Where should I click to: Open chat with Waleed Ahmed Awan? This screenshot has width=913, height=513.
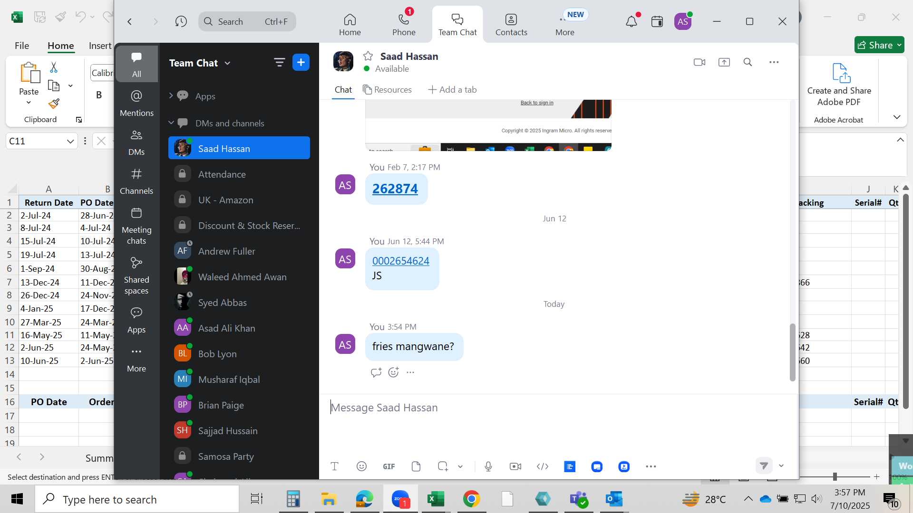tap(239, 277)
